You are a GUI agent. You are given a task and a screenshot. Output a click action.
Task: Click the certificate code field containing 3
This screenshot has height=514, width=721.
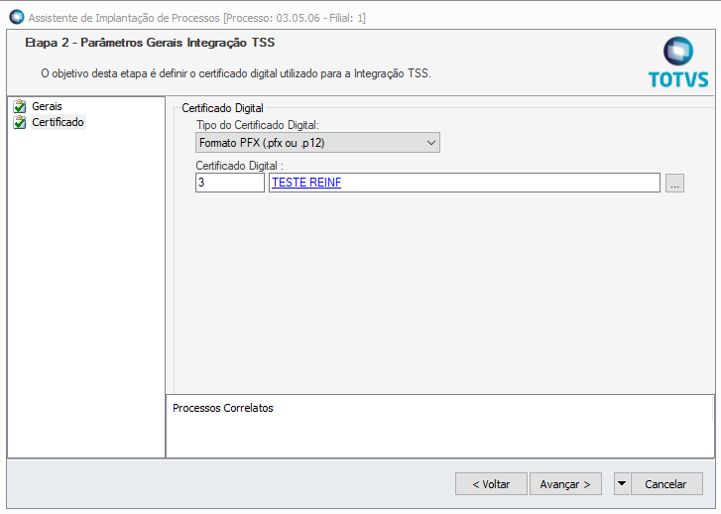230,183
